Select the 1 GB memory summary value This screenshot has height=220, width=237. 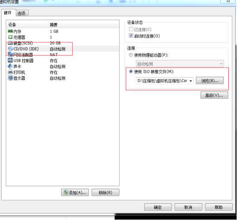[54, 31]
